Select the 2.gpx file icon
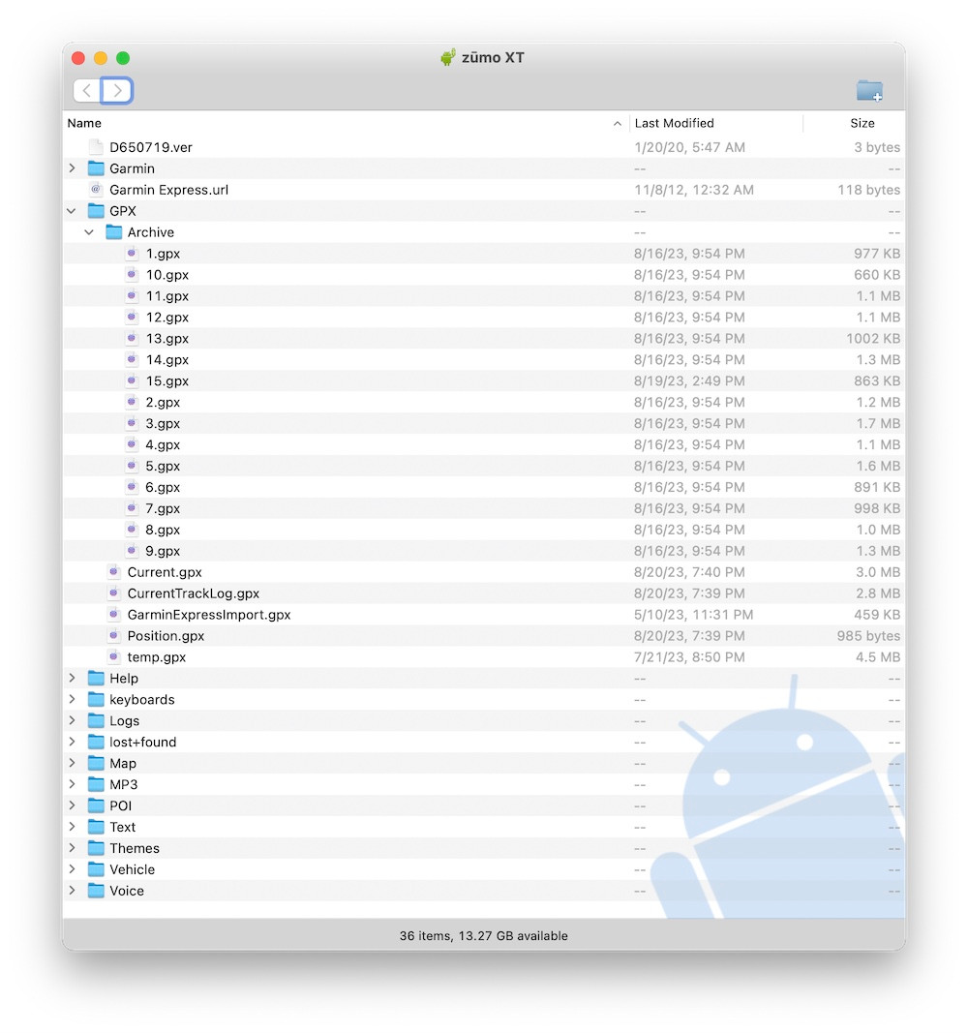Screen dimensions: 968x1033 [x=132, y=402]
